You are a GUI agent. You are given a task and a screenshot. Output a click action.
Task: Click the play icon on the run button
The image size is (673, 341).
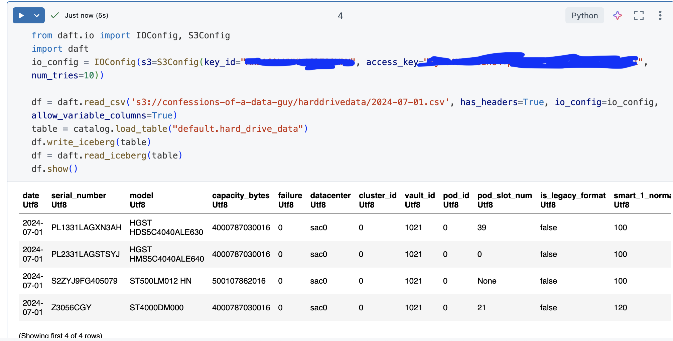pyautogui.click(x=21, y=15)
